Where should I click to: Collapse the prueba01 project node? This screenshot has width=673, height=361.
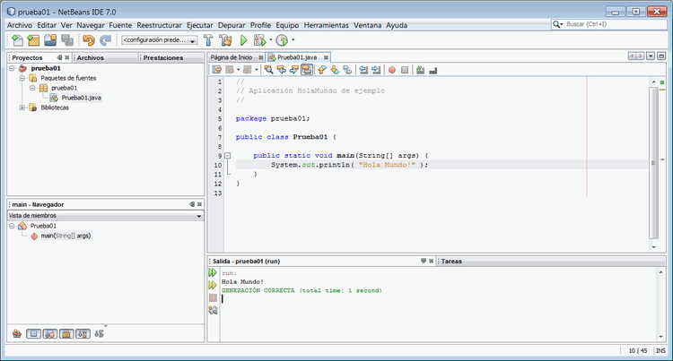pos(12,68)
